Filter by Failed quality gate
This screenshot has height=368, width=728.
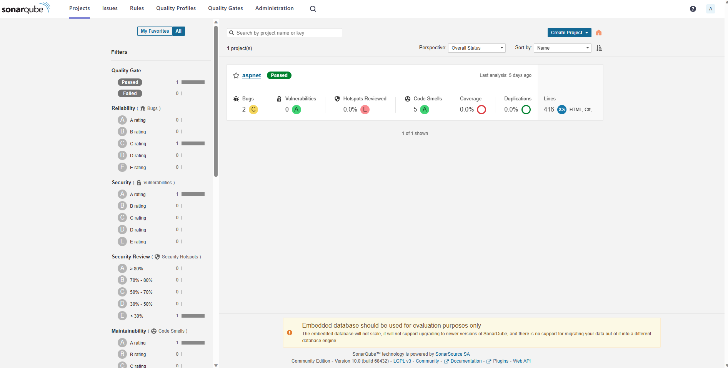pos(130,93)
